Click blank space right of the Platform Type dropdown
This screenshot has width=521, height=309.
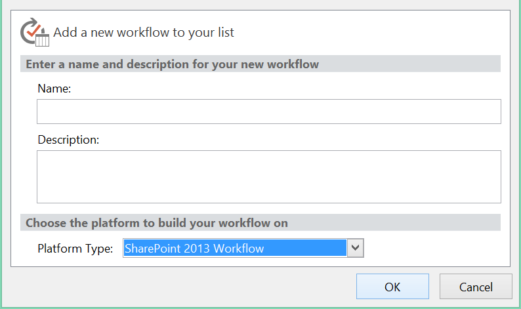point(433,248)
